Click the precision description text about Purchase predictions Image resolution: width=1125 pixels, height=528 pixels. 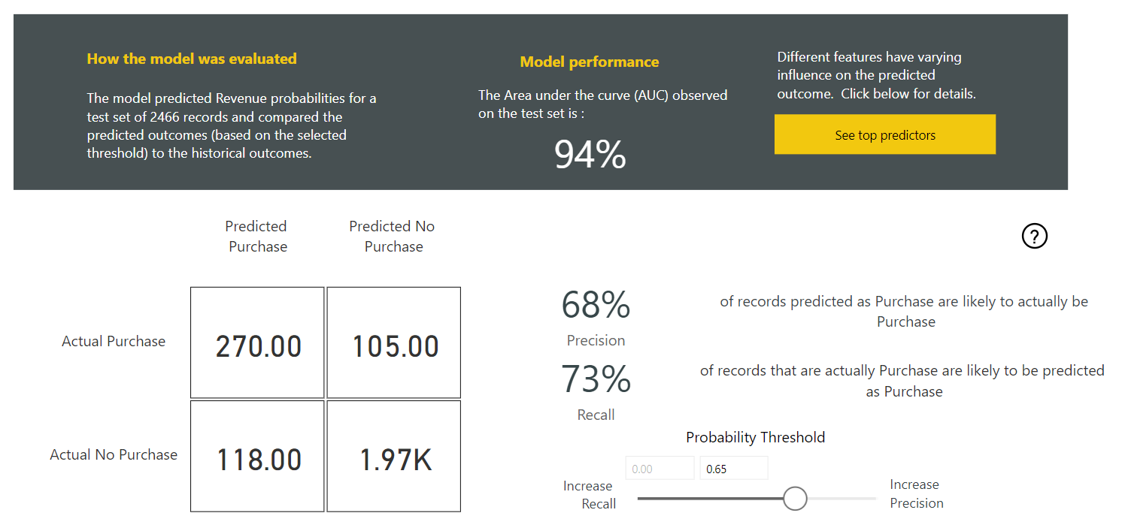[905, 311]
